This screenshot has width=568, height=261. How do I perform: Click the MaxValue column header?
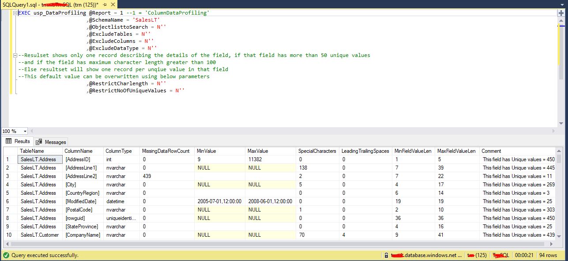[x=271, y=151]
